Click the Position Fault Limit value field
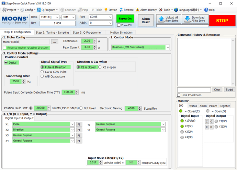The image size is (237, 170). 41,108
